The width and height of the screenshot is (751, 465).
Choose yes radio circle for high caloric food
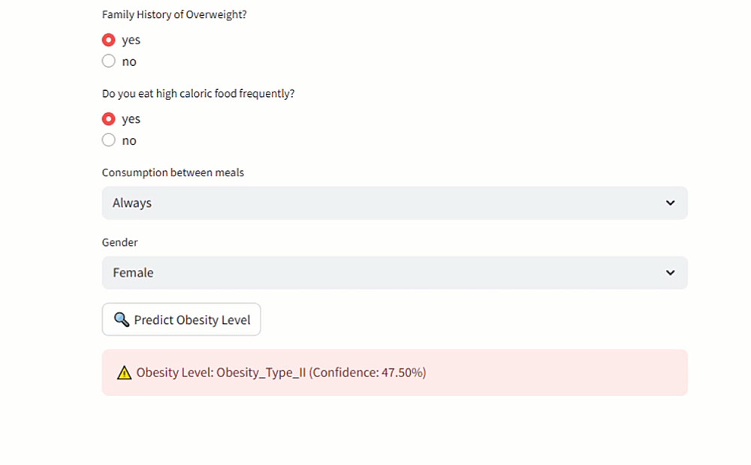click(109, 118)
